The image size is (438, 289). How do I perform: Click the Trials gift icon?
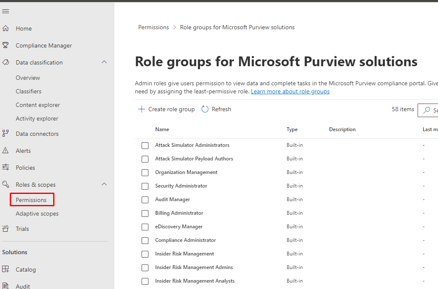coord(6,229)
